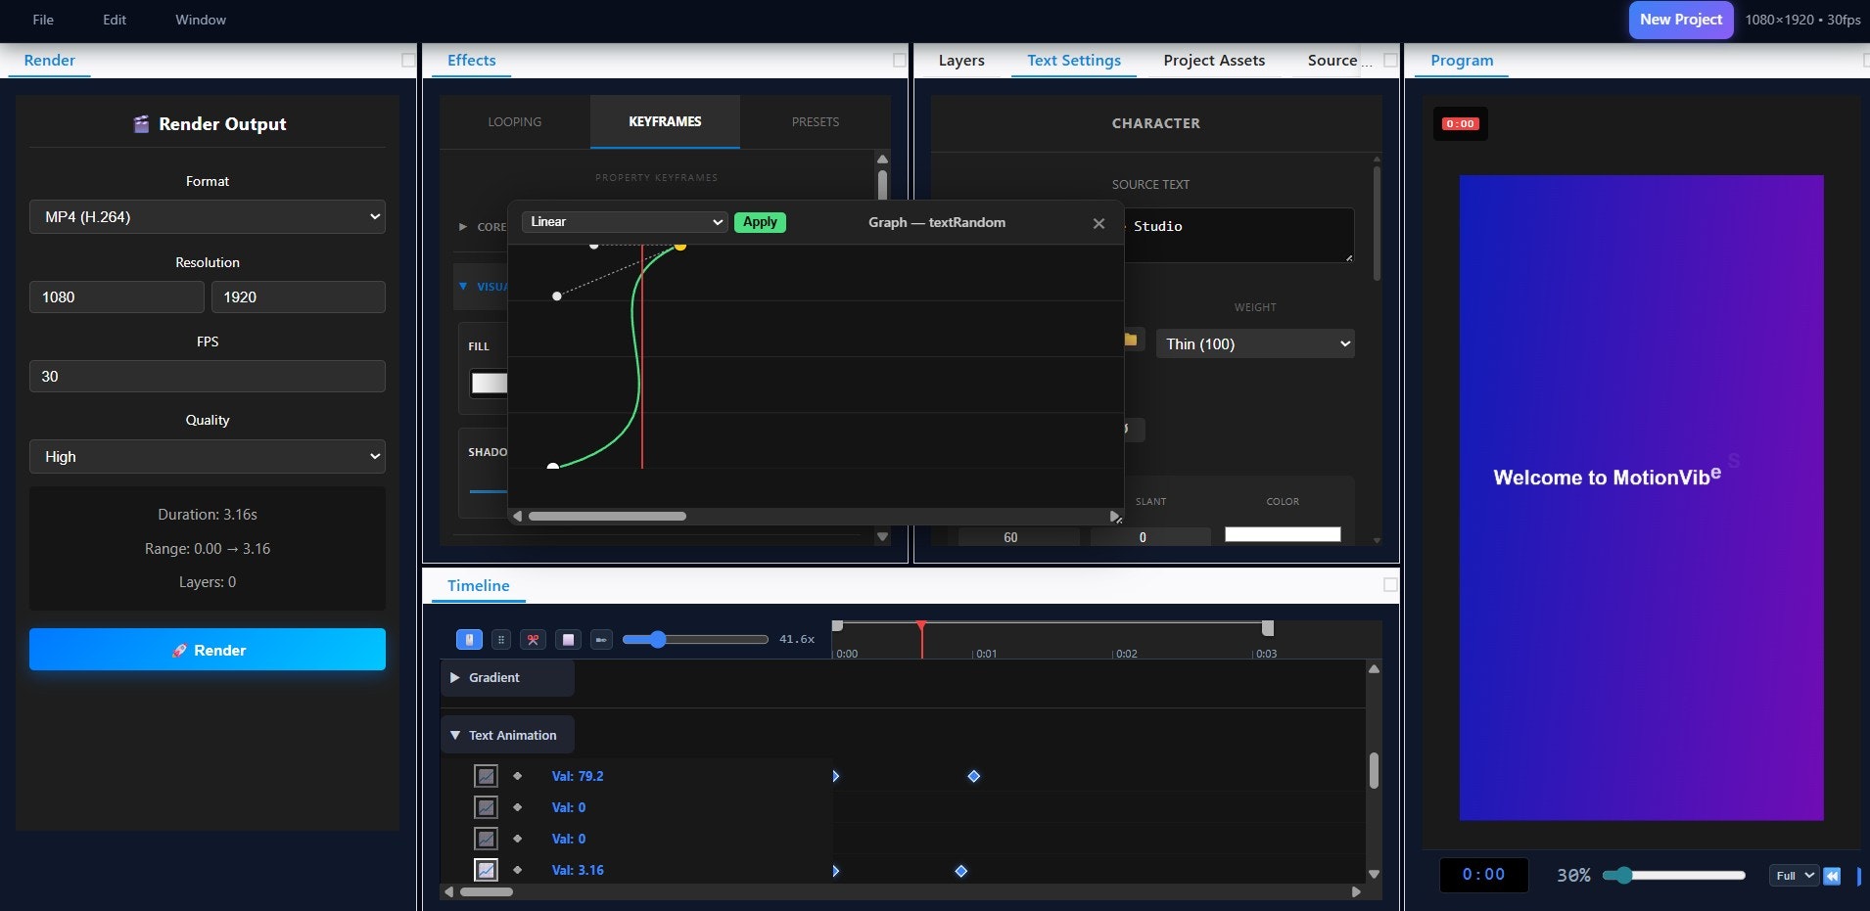Image resolution: width=1870 pixels, height=911 pixels.
Task: Click graph scrollbar right arrow
Action: (x=1113, y=516)
